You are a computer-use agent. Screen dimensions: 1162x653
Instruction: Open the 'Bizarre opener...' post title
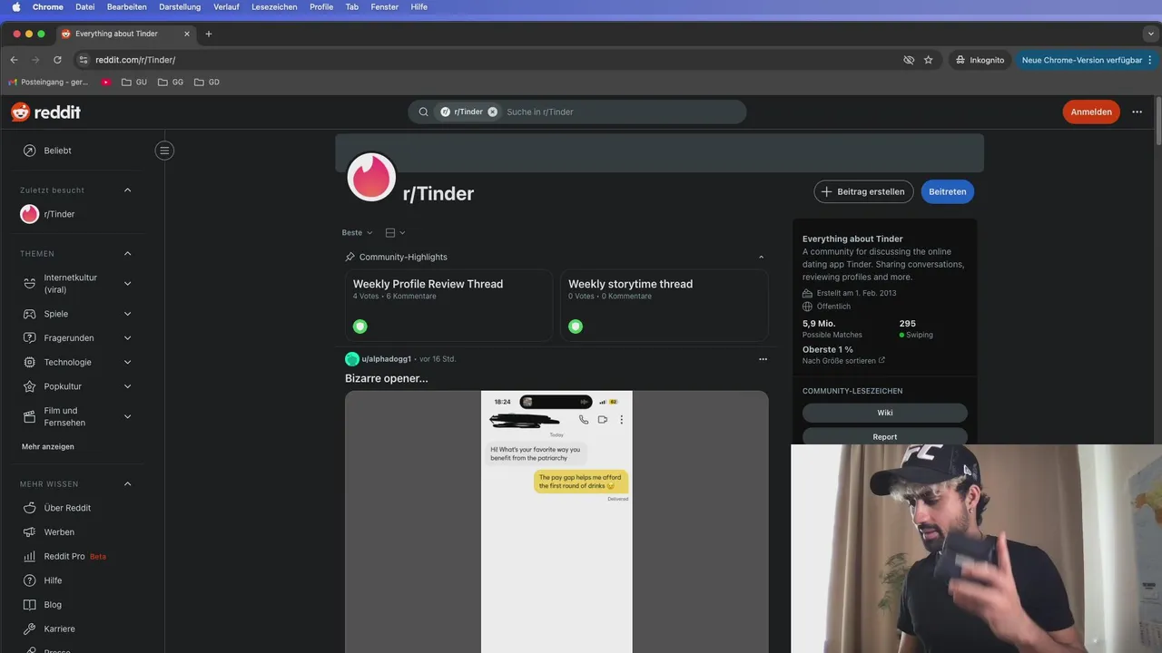(x=387, y=378)
